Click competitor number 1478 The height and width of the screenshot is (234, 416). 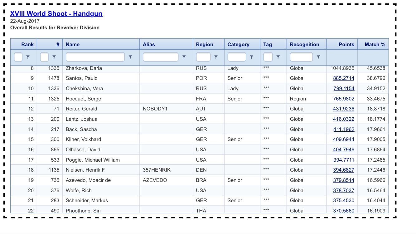point(54,78)
